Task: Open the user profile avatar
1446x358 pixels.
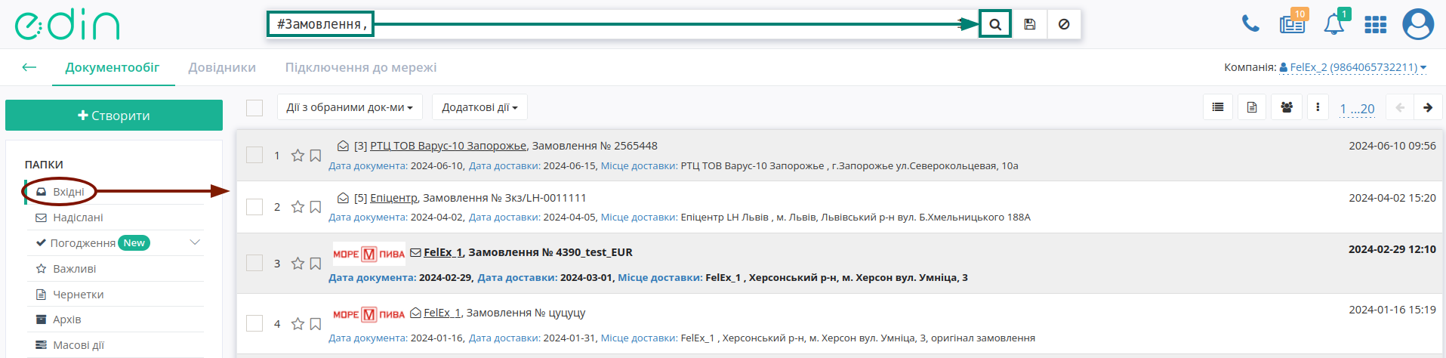Action: pyautogui.click(x=1417, y=24)
